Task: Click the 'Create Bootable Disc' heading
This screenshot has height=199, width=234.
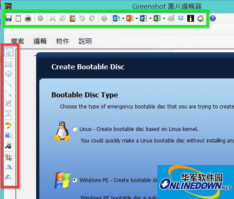Action: tap(88, 67)
